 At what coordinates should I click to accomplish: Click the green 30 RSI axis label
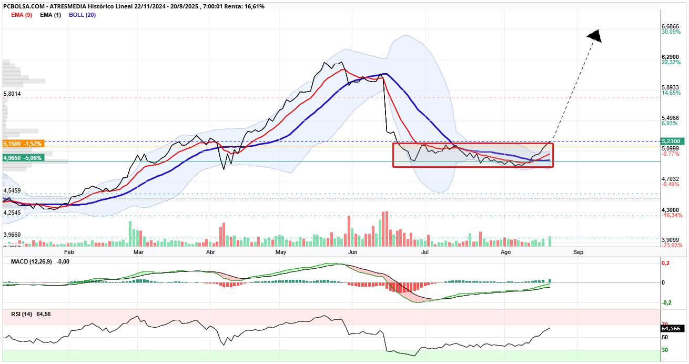[665, 350]
